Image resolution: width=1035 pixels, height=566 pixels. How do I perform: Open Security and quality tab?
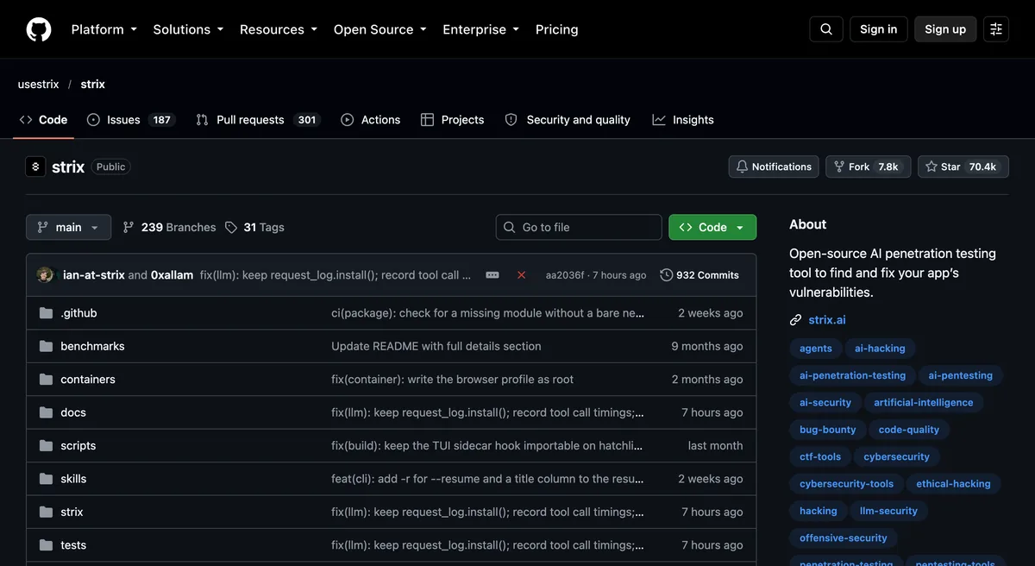coord(568,120)
